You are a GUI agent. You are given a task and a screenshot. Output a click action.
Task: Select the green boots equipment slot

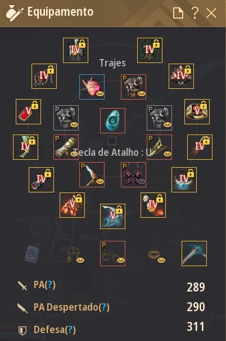coord(25,147)
